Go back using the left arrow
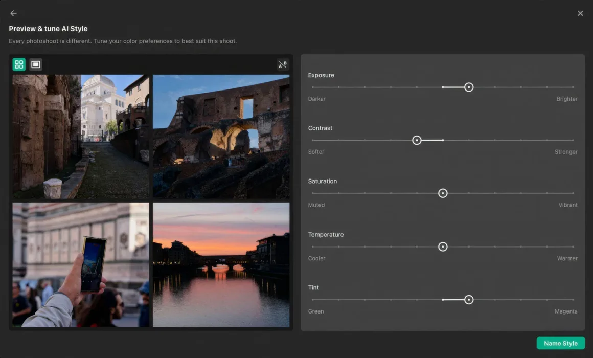 pyautogui.click(x=14, y=13)
